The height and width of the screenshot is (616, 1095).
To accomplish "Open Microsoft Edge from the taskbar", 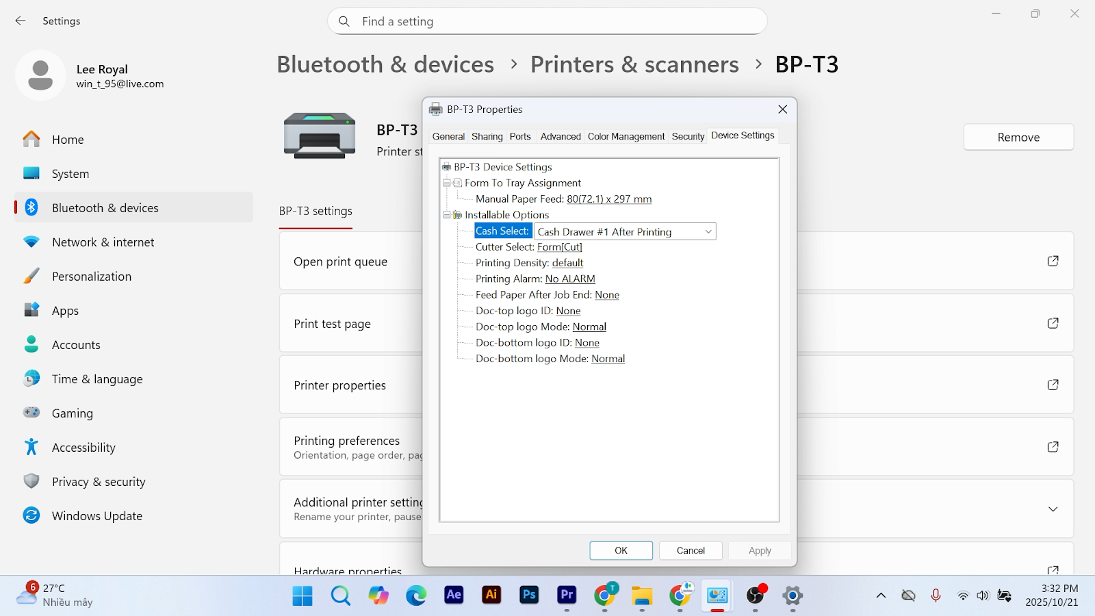I will (416, 595).
